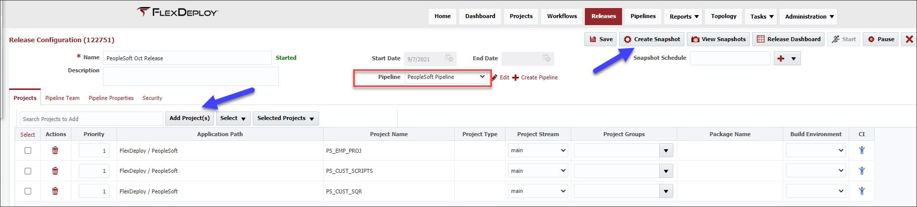The height and width of the screenshot is (207, 917).
Task: Click the release Name input field
Action: coord(187,58)
